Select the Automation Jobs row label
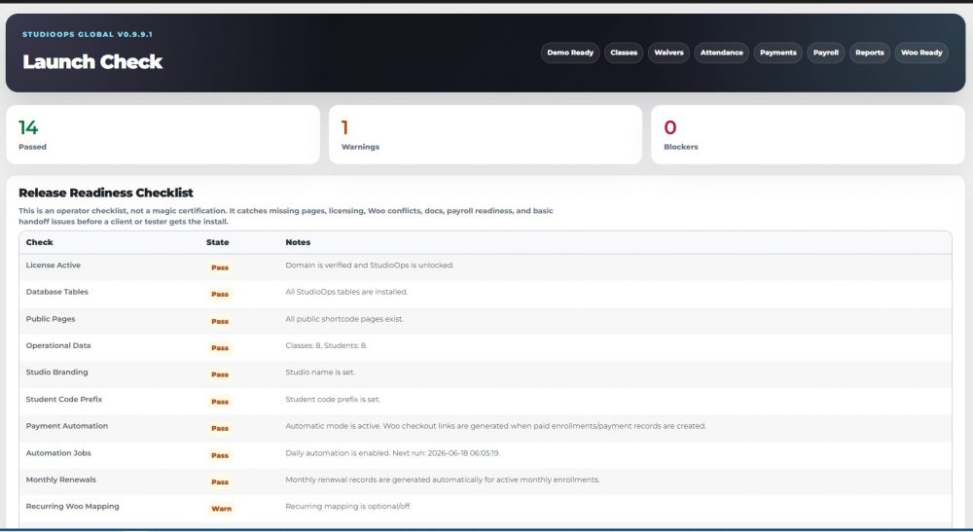Viewport: 973px width, 532px height. coord(58,453)
